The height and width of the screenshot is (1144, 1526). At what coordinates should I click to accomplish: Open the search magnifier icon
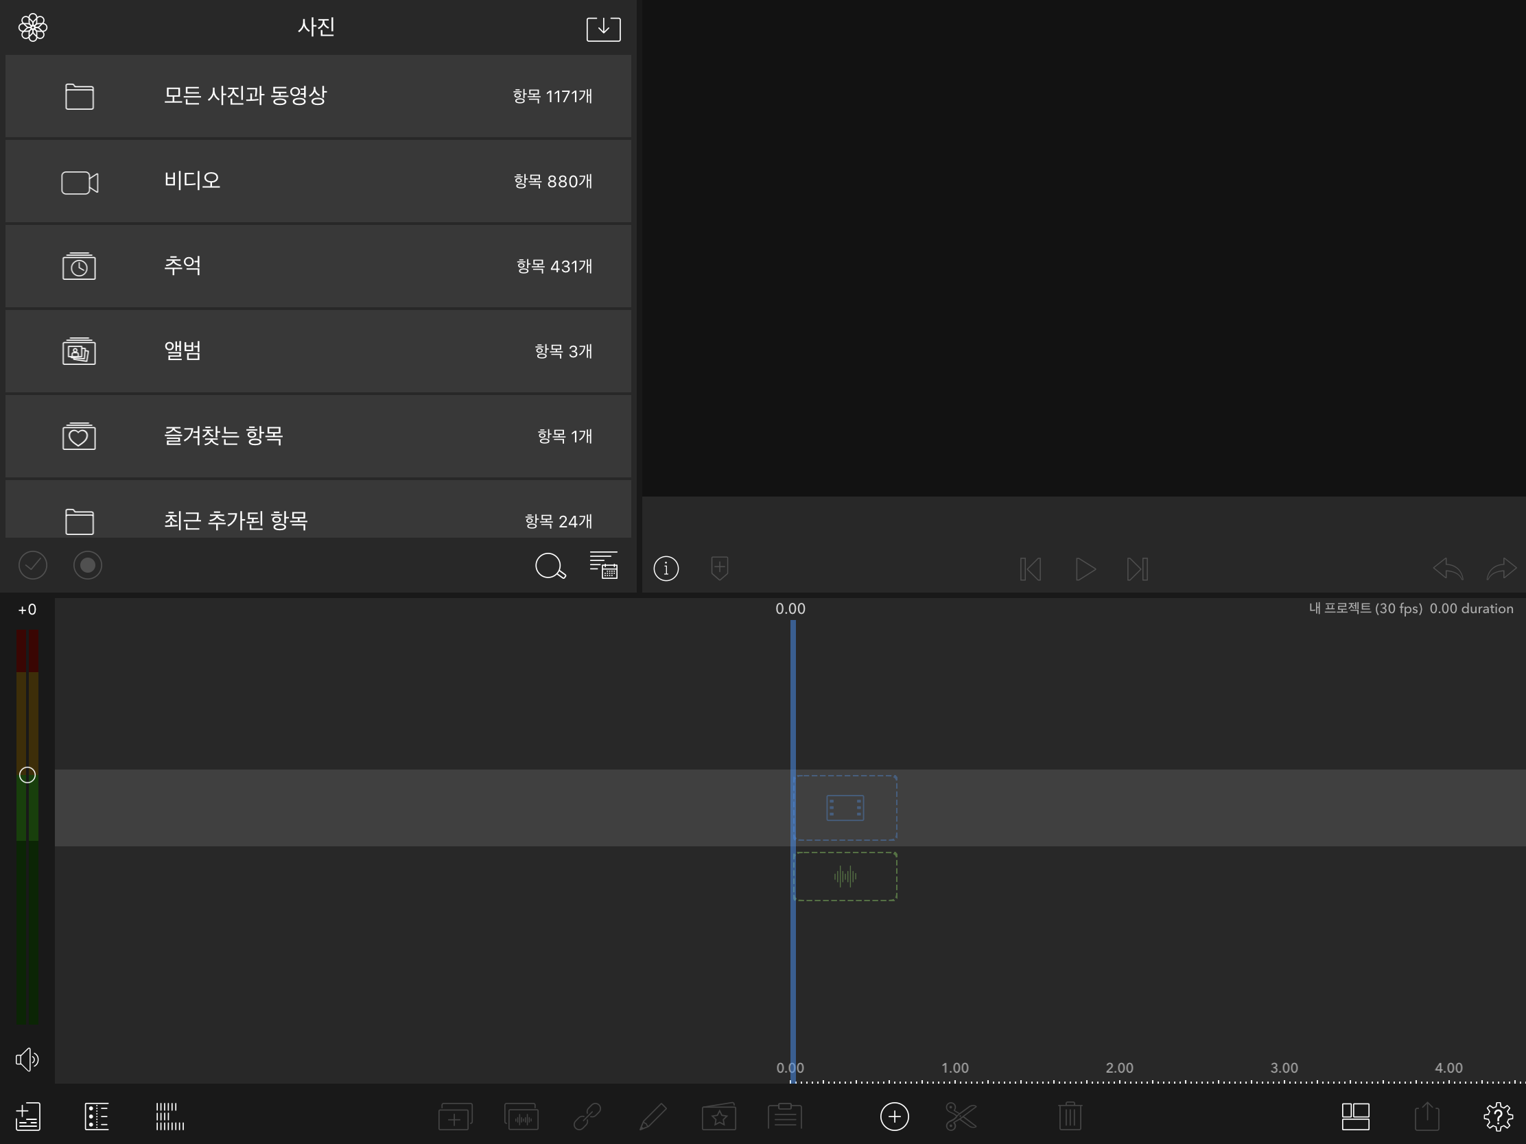point(550,566)
